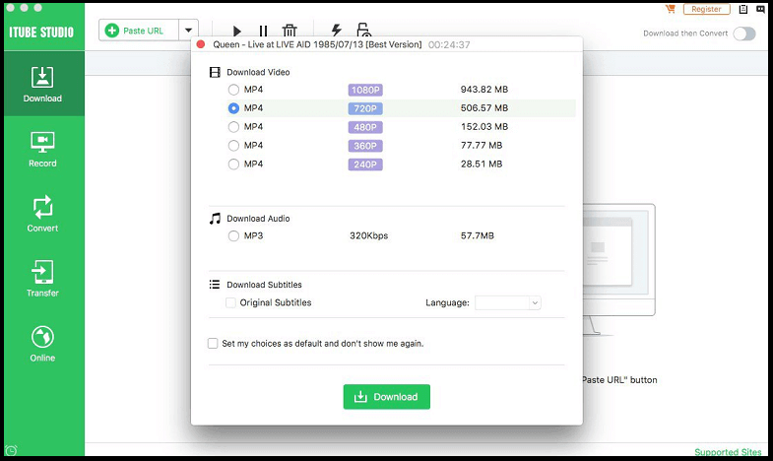The width and height of the screenshot is (773, 461).
Task: Close the download options dialog red dot
Action: (x=201, y=44)
